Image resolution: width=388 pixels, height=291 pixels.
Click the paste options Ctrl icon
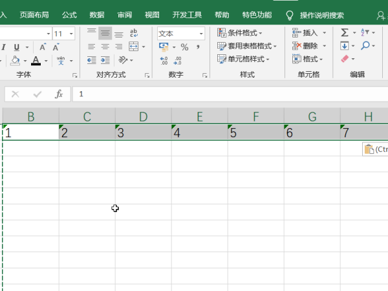[374, 149]
